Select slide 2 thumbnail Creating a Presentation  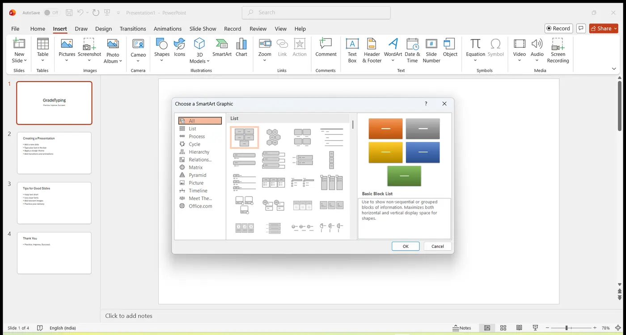click(x=54, y=153)
